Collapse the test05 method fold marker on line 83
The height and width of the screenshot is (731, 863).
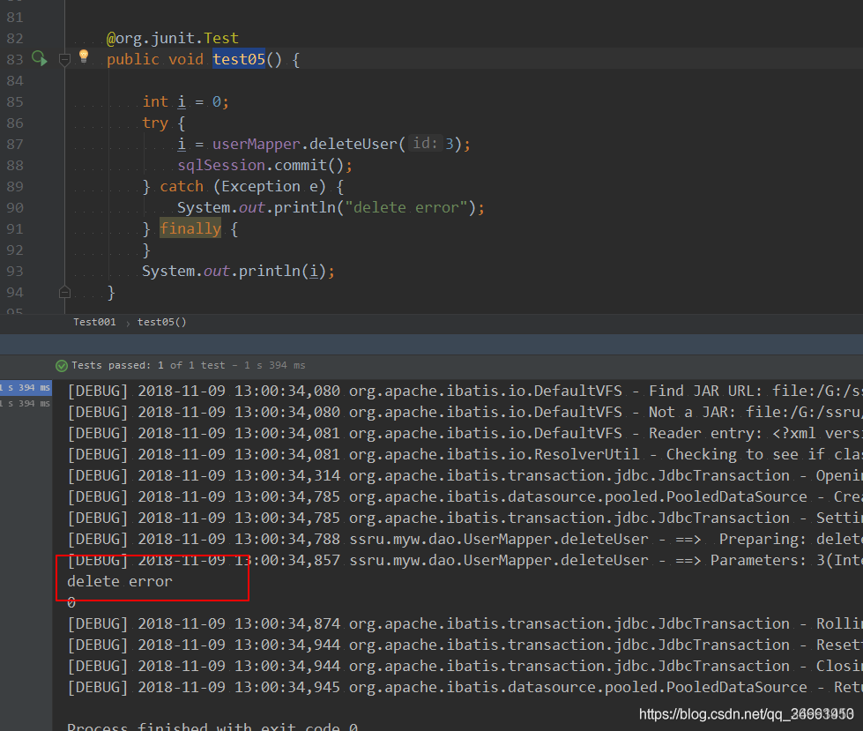[x=64, y=59]
